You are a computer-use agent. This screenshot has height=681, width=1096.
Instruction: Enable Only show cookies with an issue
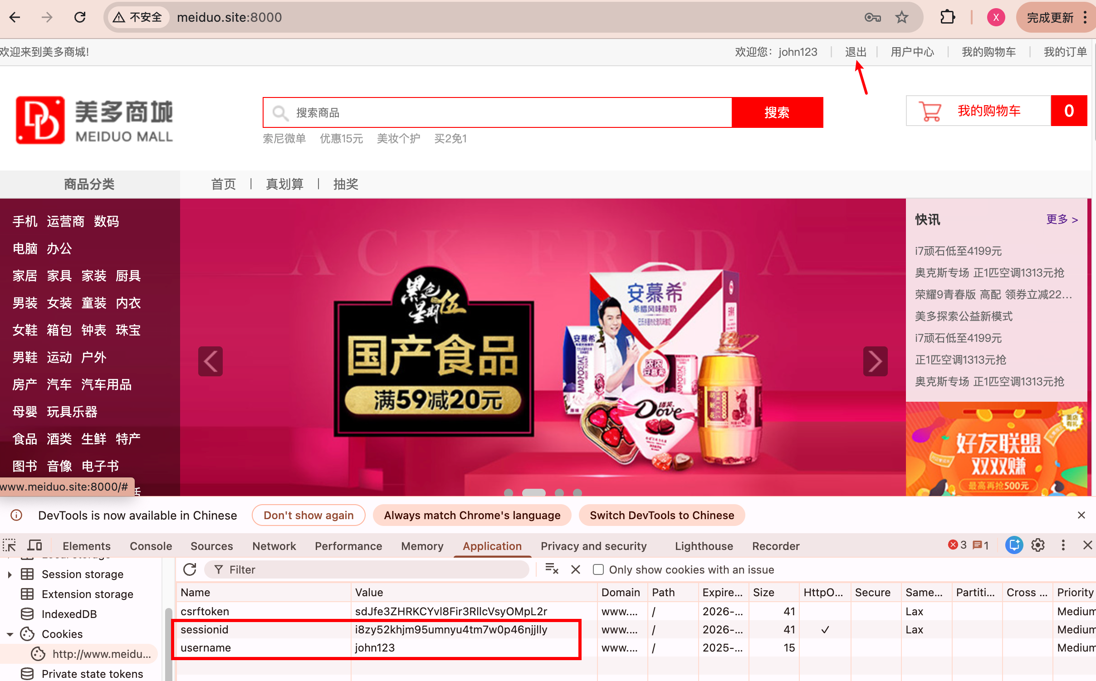[x=598, y=569]
